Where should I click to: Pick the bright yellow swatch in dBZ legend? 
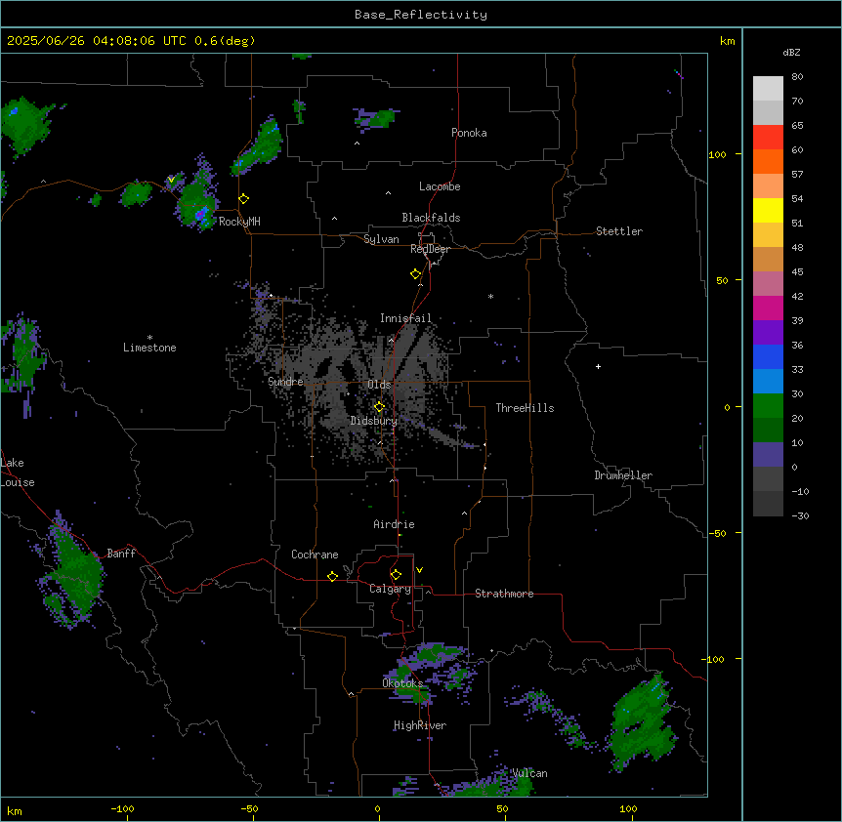(768, 210)
